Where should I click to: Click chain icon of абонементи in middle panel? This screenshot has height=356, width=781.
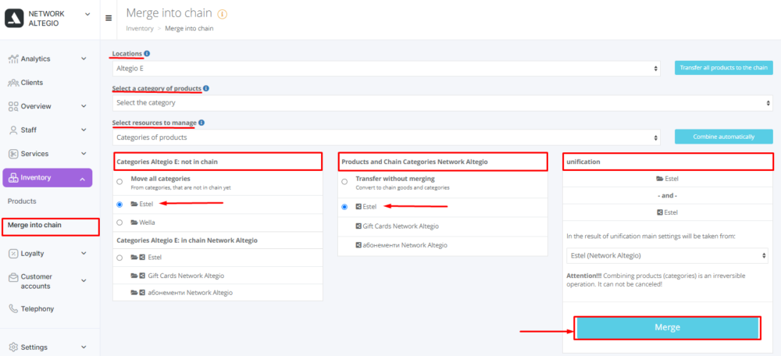tap(358, 245)
